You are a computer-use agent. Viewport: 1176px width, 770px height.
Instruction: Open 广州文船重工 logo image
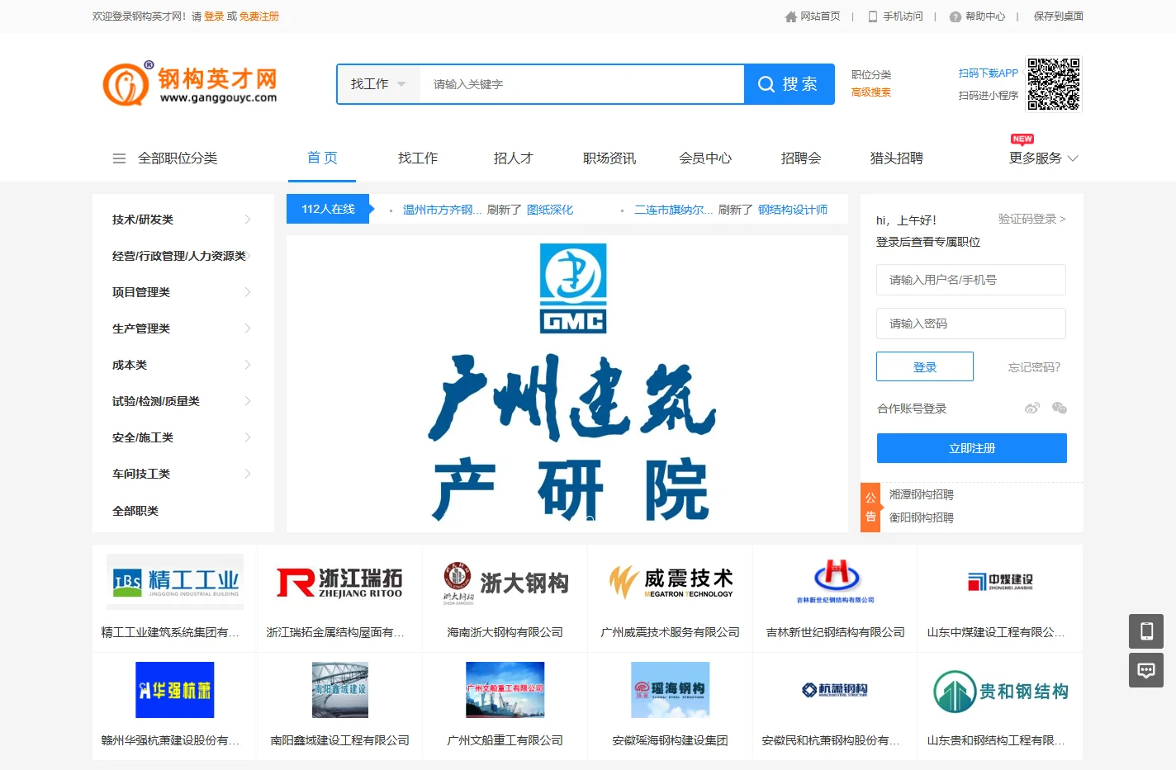[505, 690]
